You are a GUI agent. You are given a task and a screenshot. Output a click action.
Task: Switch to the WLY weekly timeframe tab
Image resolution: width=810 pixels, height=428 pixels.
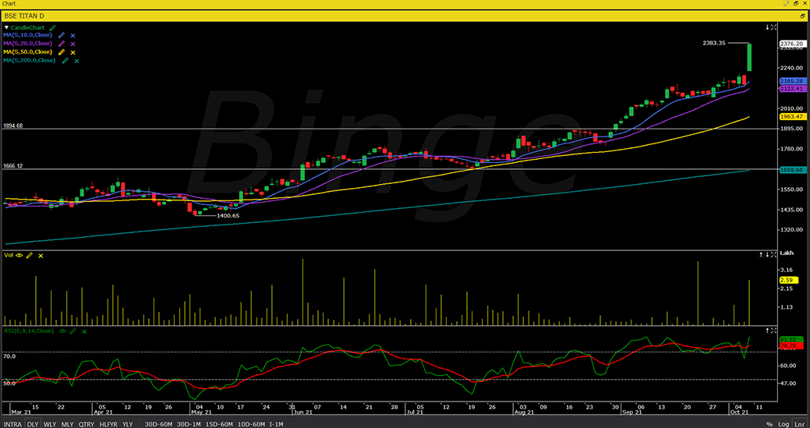50,424
